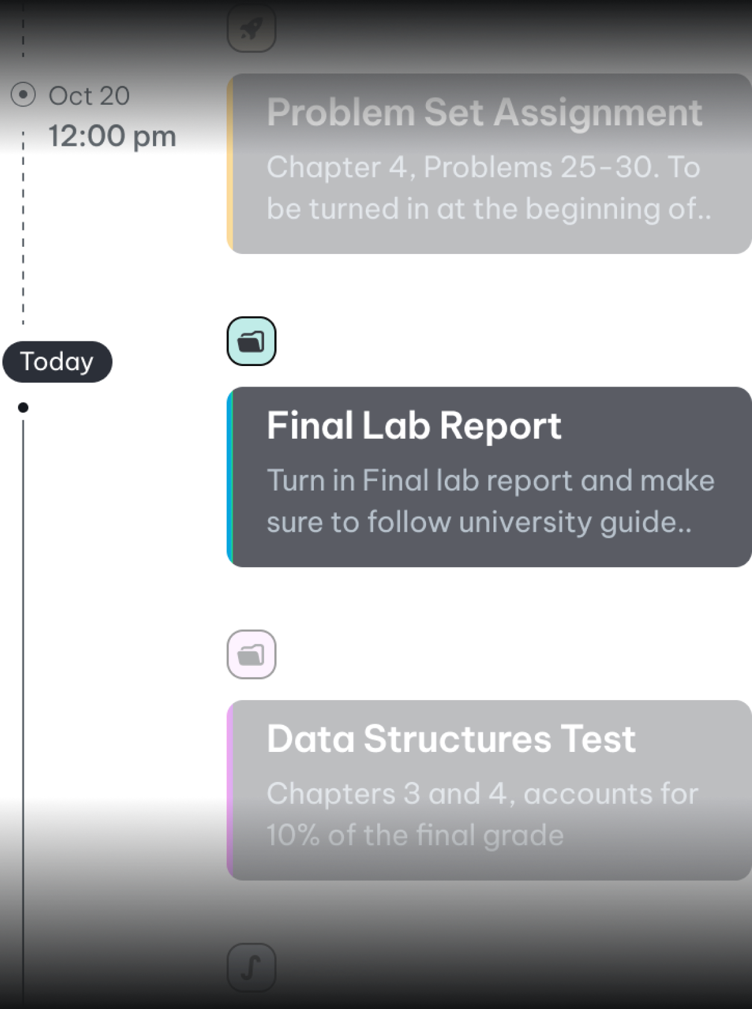
Task: Click the rocket category icon at top
Action: (x=251, y=28)
